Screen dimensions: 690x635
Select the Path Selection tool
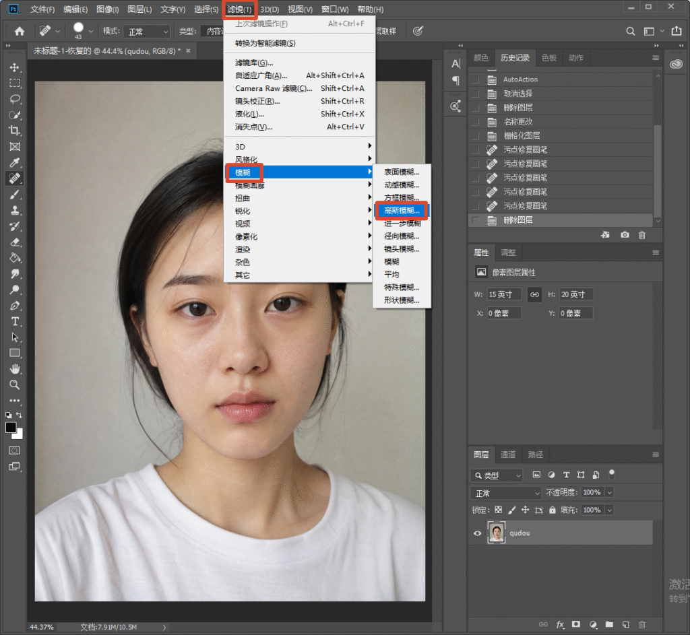(x=15, y=337)
